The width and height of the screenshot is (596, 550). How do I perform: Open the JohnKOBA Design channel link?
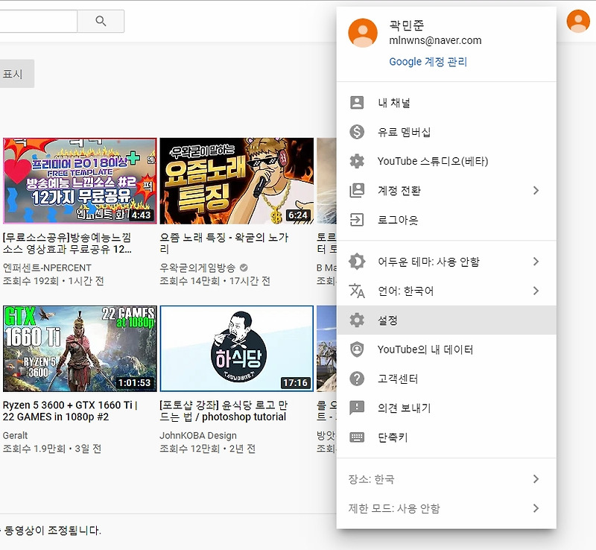pyautogui.click(x=198, y=435)
